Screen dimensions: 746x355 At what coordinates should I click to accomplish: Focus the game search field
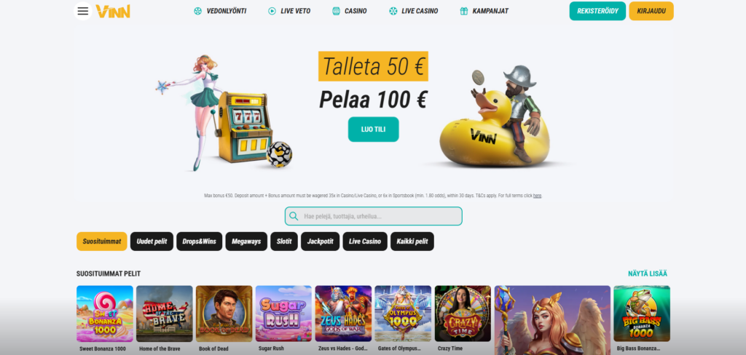click(x=374, y=216)
